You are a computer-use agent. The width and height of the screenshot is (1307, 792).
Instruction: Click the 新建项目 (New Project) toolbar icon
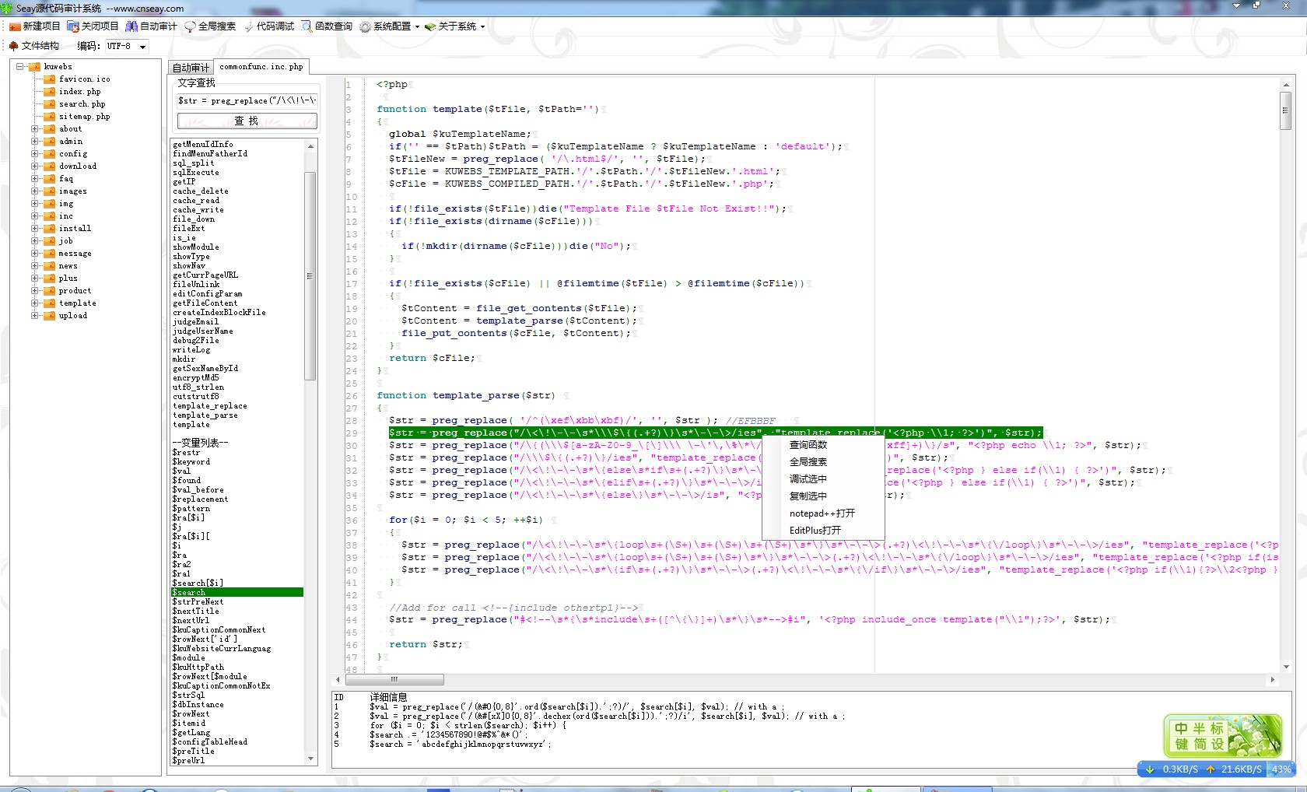(x=15, y=26)
